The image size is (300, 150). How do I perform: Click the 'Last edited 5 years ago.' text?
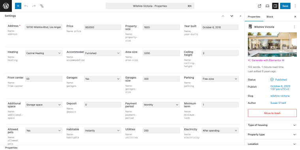point(262,71)
